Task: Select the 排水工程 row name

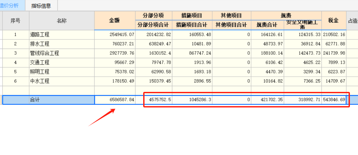Action: (x=62, y=44)
